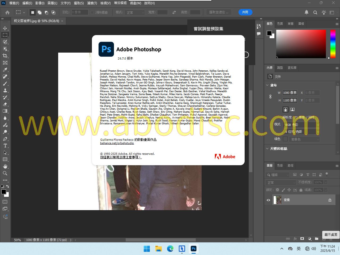Toggle the layer filtering switch
This screenshot has height=255, width=340.
327,175
